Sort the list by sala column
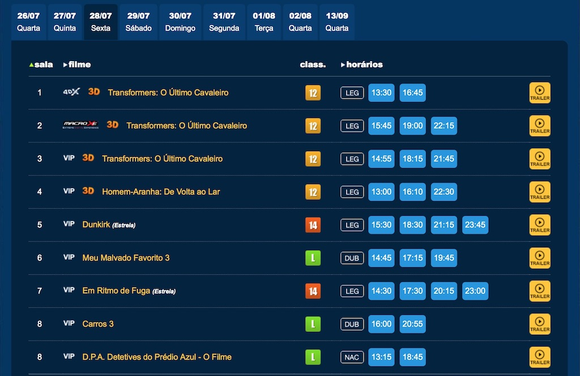The image size is (580, 376). (41, 65)
